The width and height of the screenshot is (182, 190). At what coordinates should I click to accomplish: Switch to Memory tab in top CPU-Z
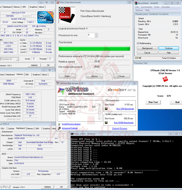tap(17, 7)
